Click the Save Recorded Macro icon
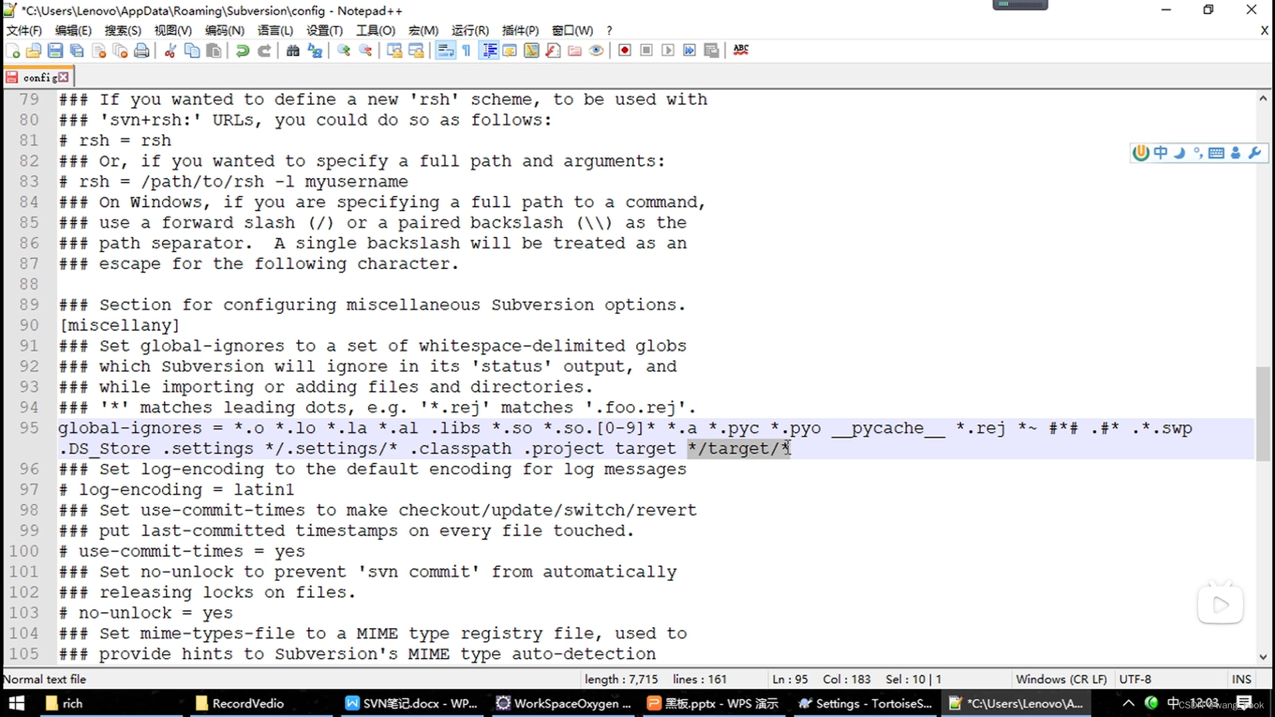The image size is (1275, 717). click(711, 50)
